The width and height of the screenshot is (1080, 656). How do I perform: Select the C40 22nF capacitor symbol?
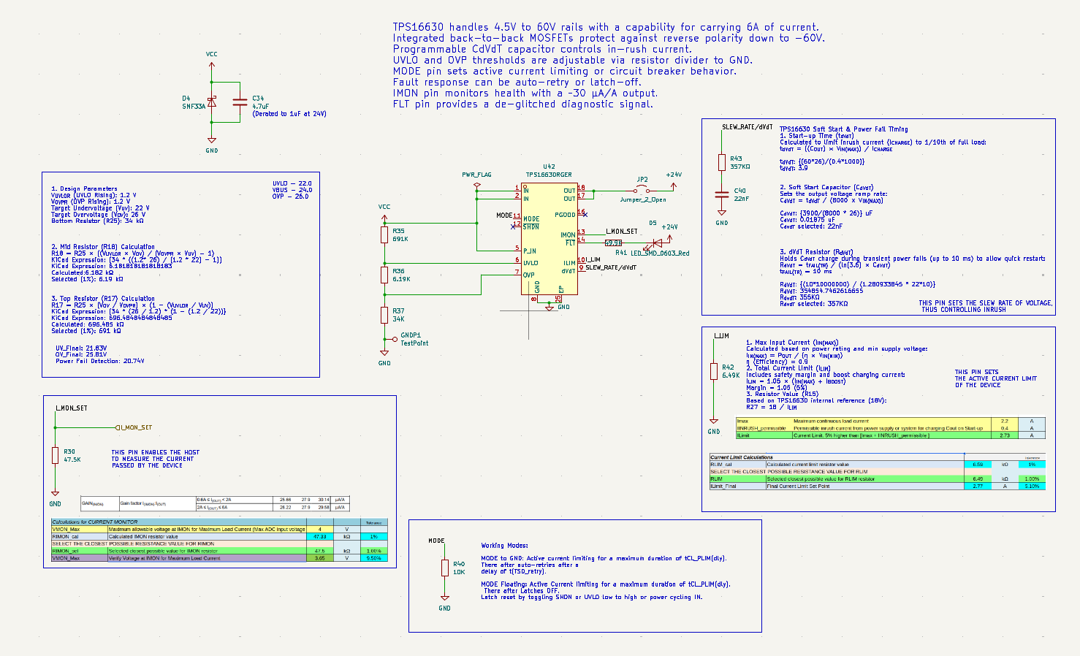(722, 194)
